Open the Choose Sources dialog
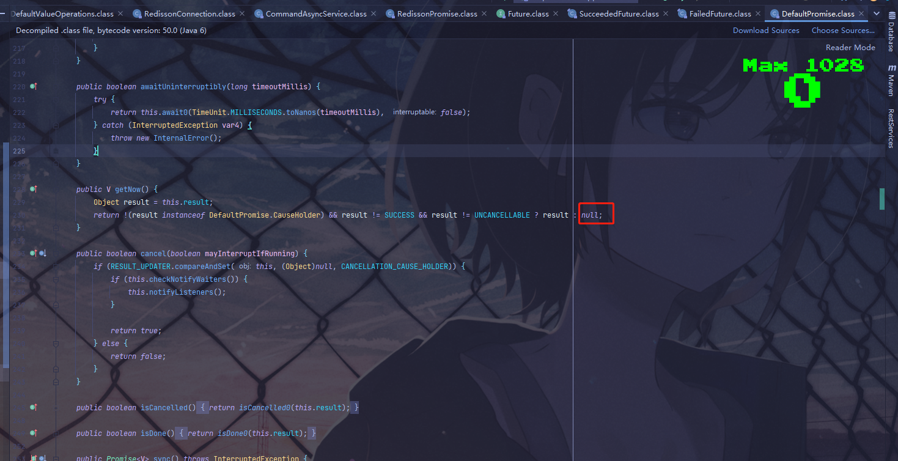Screen dimensions: 898x461 (842, 30)
